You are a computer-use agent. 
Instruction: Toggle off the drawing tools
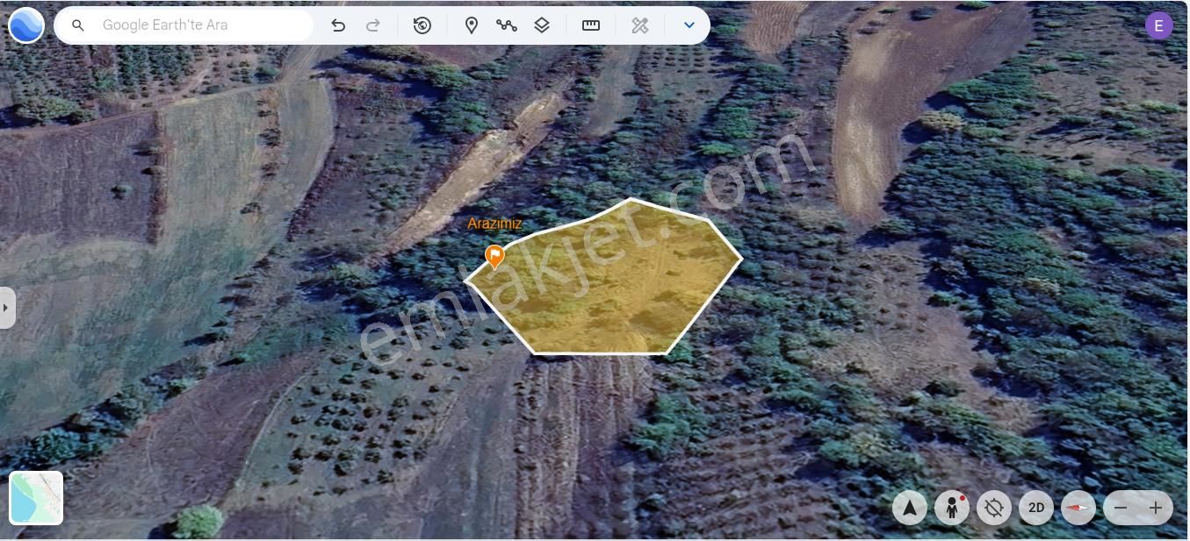click(640, 25)
